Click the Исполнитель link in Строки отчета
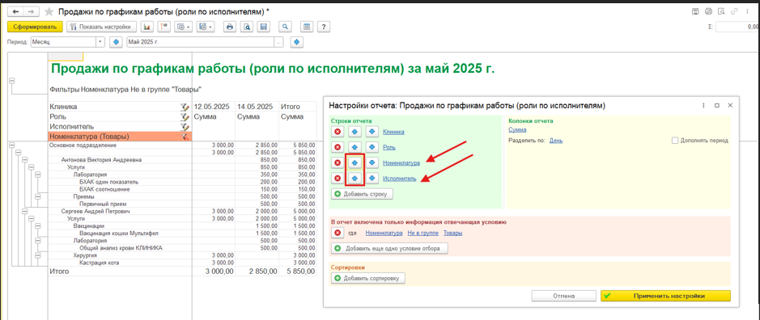 399,178
